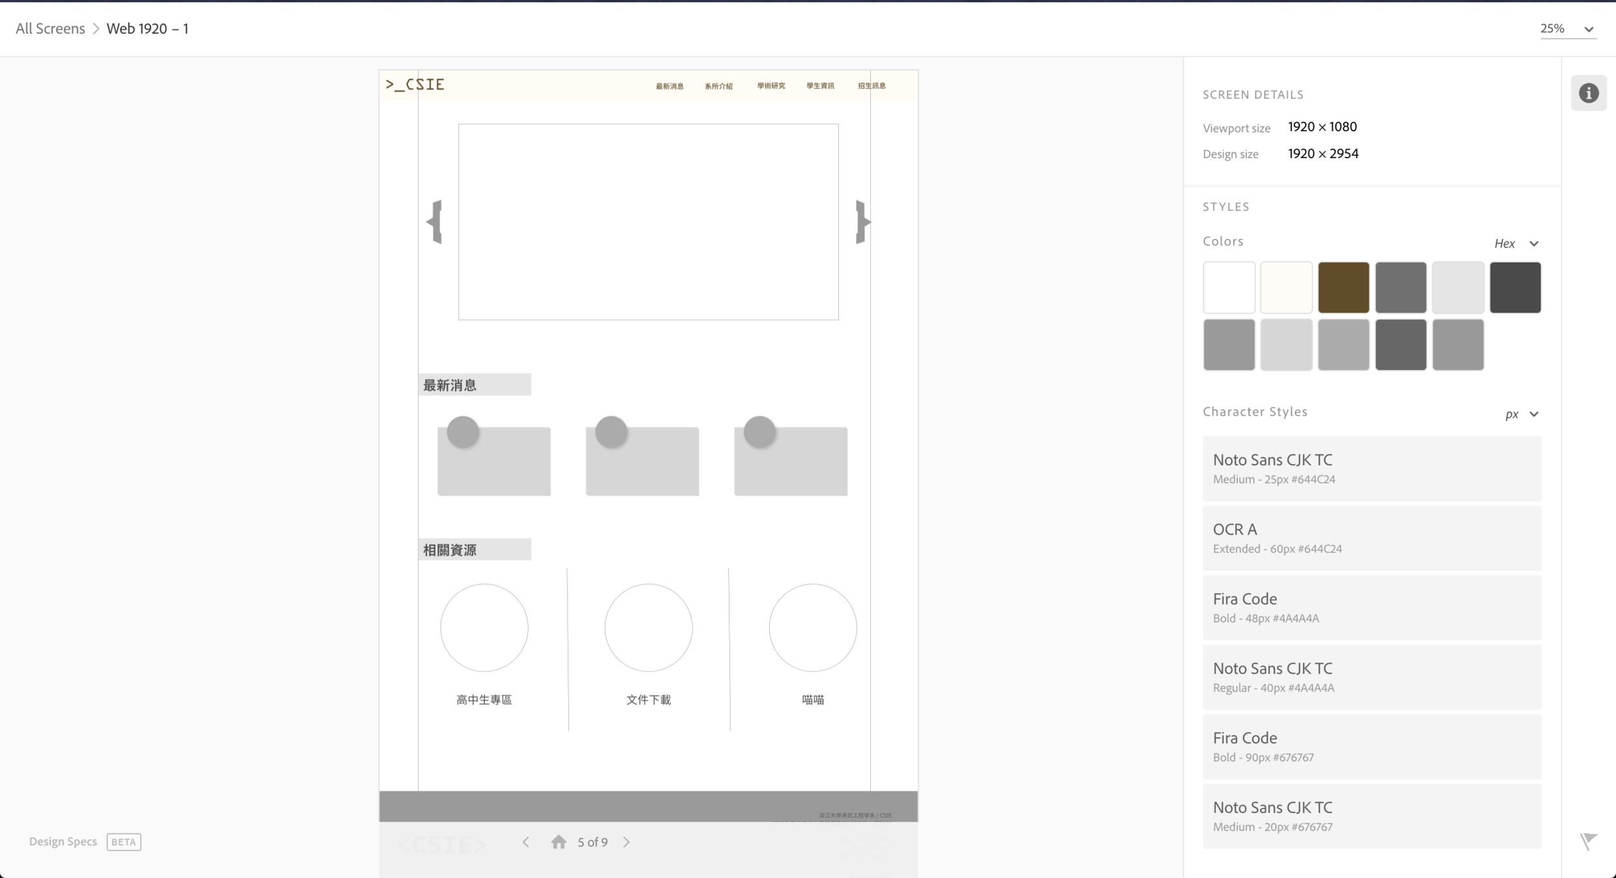Click the BETA badge button

point(124,842)
